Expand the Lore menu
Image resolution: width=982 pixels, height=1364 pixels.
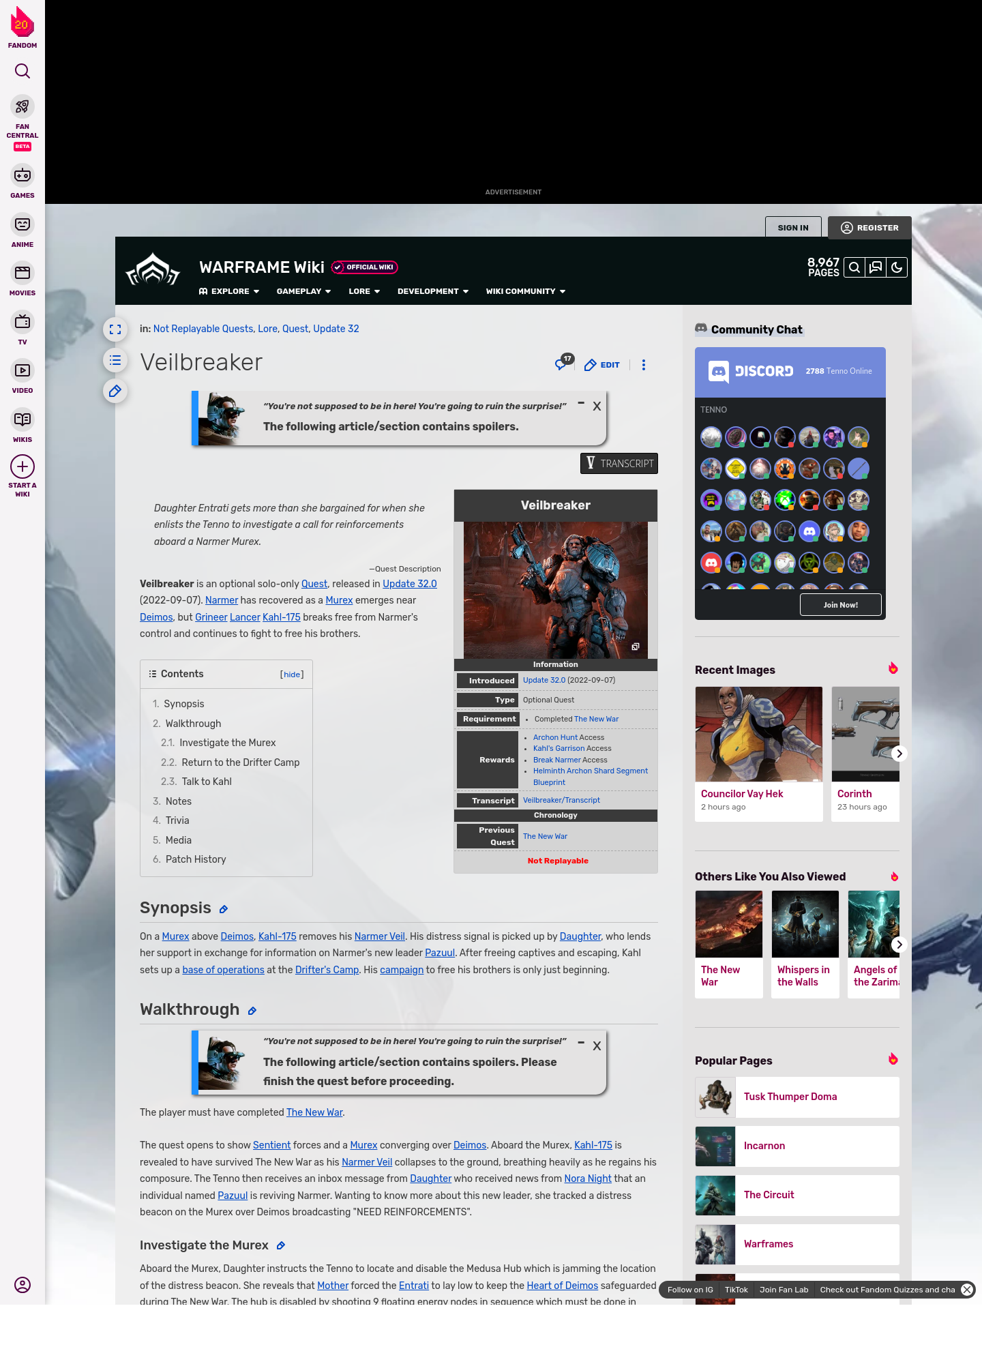click(x=364, y=291)
